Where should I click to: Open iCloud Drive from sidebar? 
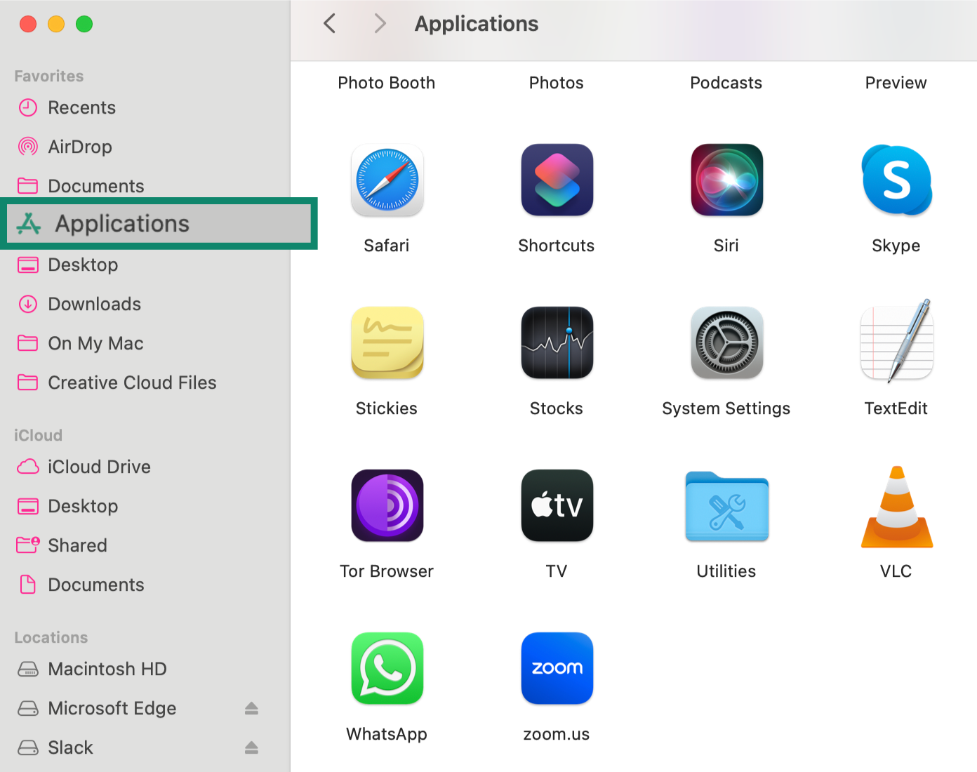point(99,467)
